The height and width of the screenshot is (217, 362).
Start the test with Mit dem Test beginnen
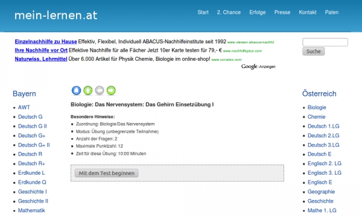[x=106, y=173]
